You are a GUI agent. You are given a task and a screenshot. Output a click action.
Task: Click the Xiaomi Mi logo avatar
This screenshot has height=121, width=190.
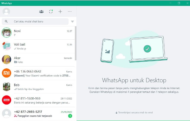point(7,73)
